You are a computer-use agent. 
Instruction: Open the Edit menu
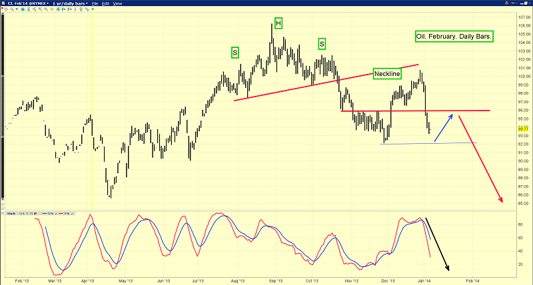pos(105,3)
